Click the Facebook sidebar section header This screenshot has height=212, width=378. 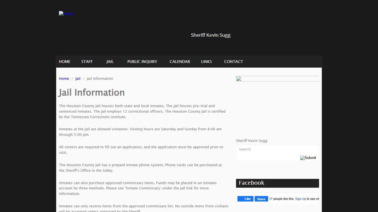point(277,183)
